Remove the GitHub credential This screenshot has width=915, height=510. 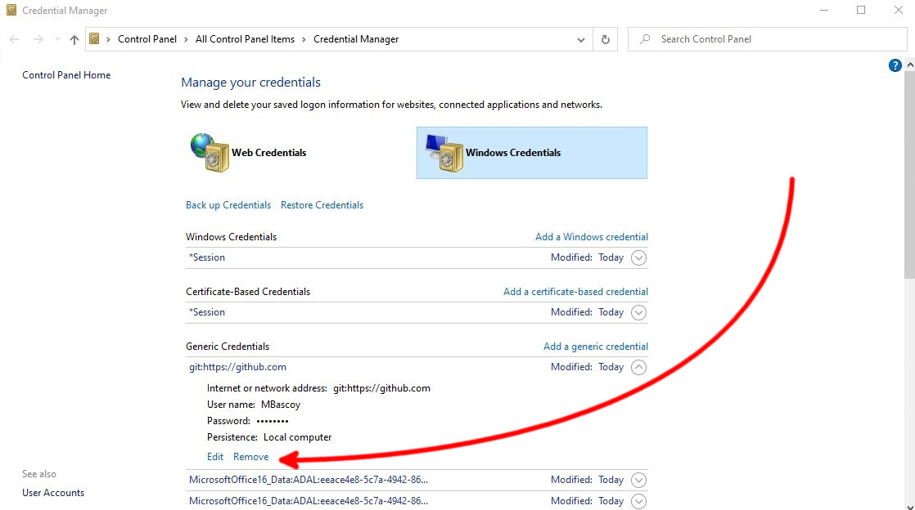250,457
